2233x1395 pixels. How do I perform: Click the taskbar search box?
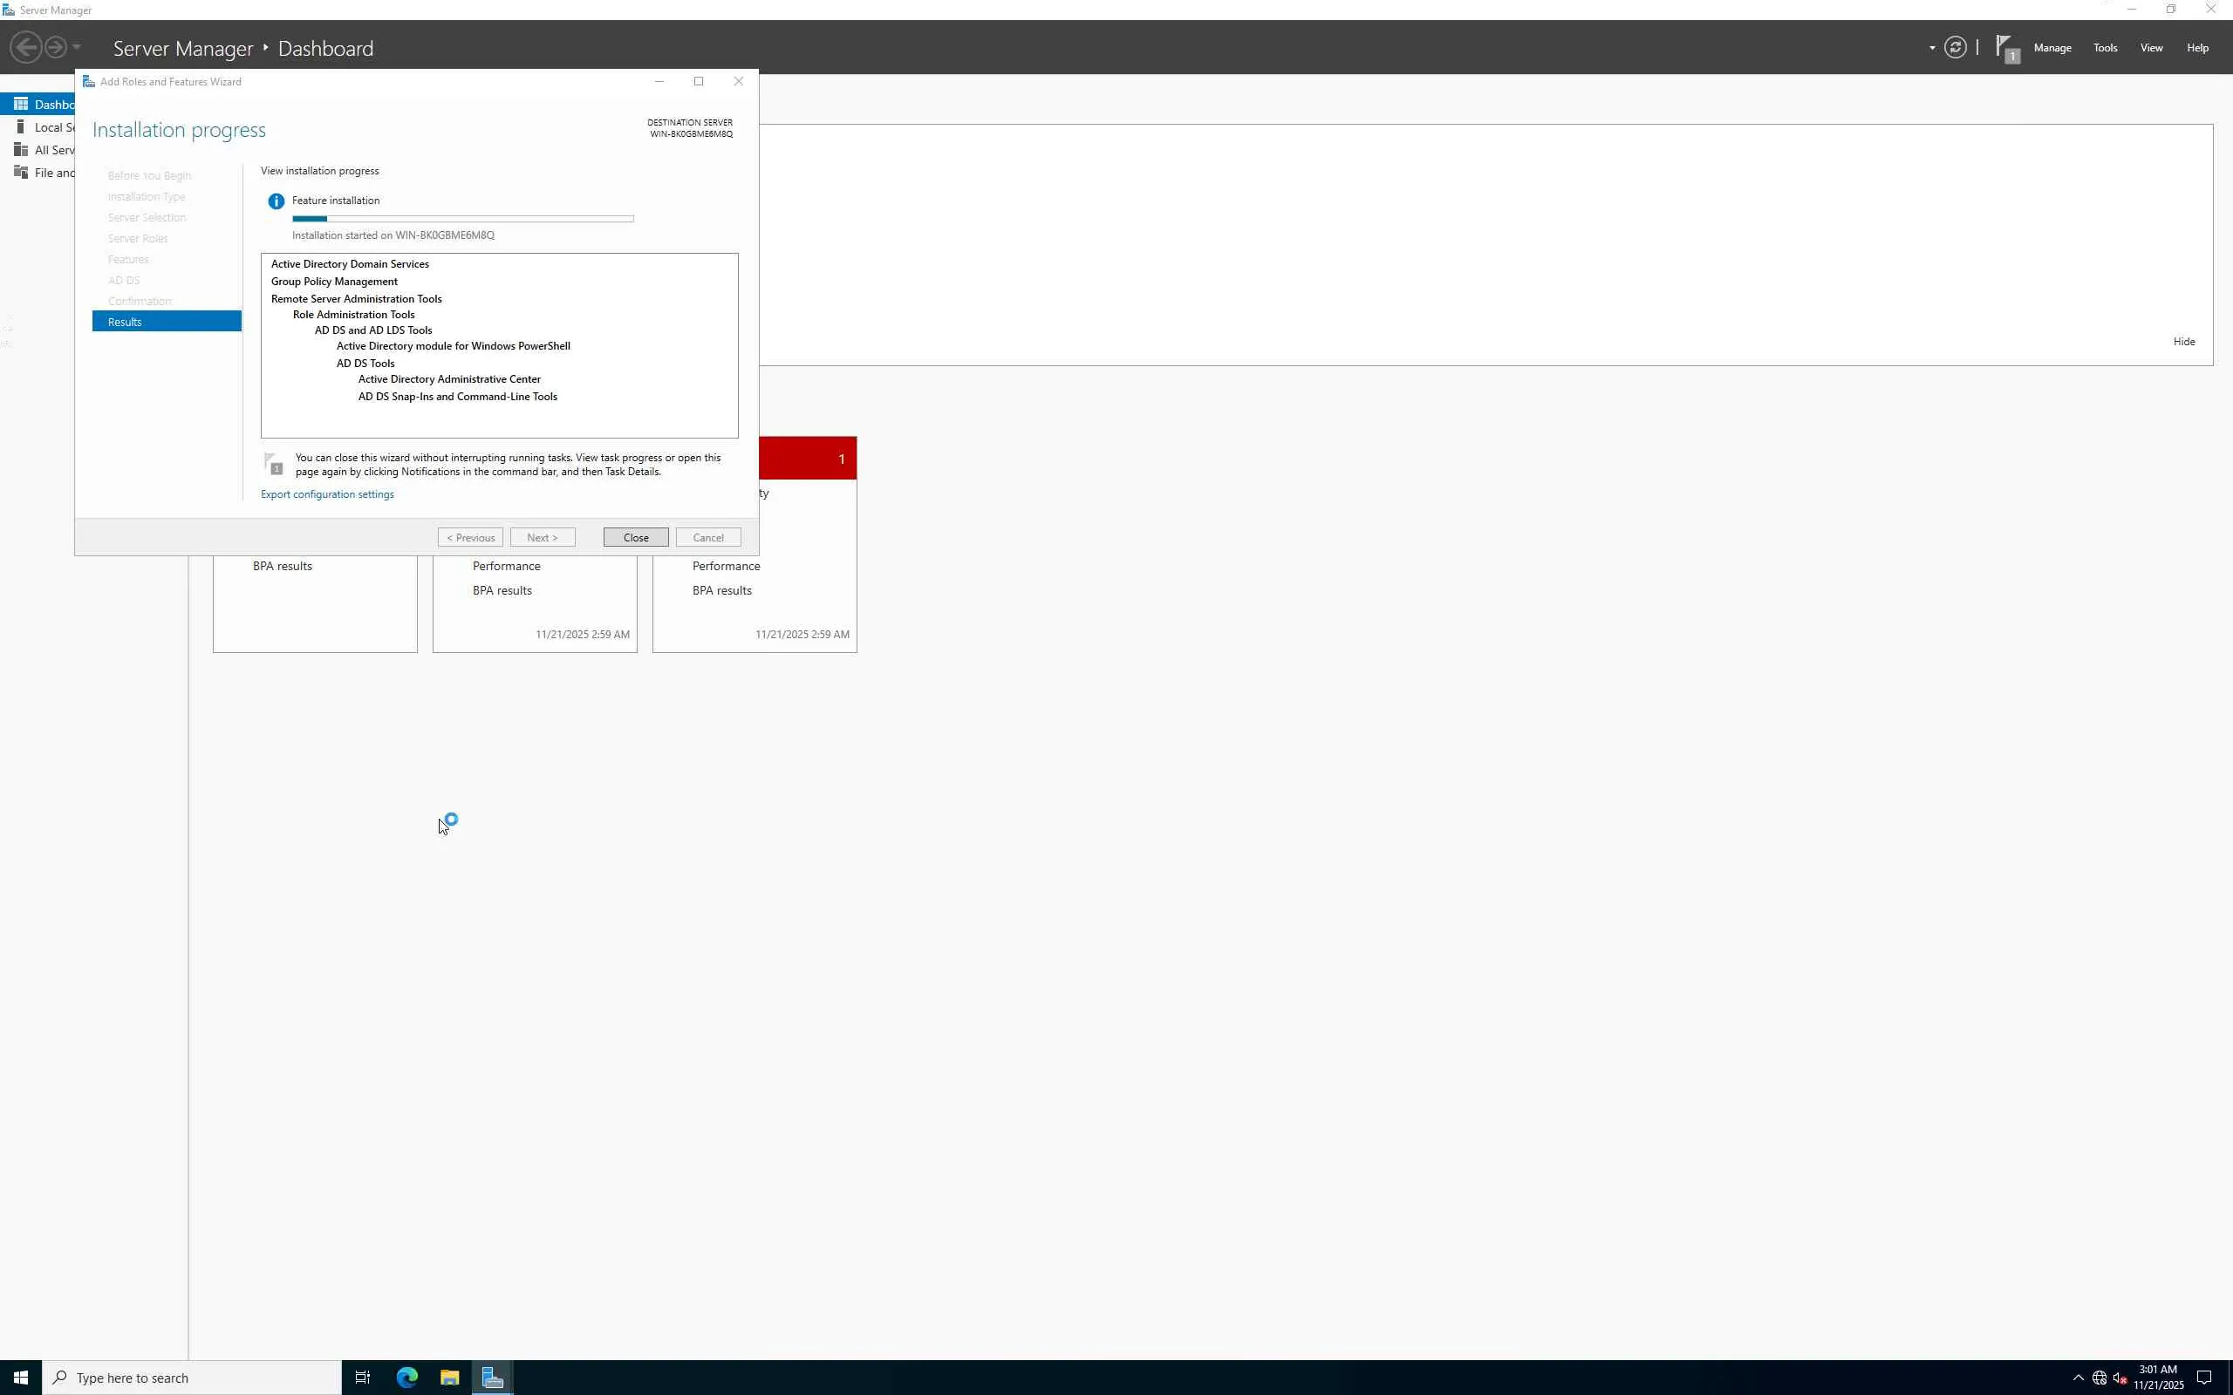[x=192, y=1378]
